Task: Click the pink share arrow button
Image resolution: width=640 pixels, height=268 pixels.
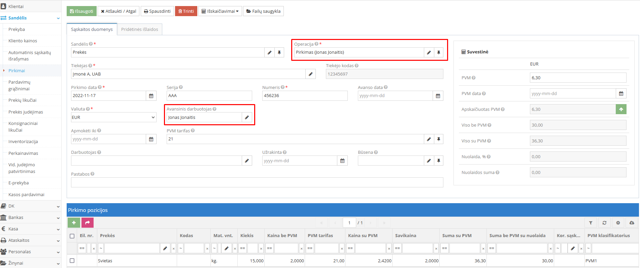Action: tap(87, 223)
